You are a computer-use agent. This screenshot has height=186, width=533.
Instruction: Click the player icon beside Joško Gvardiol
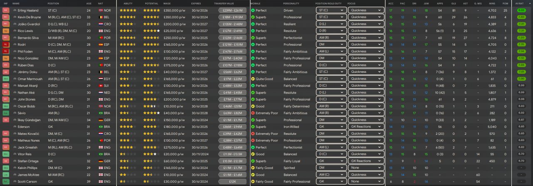click(15, 24)
